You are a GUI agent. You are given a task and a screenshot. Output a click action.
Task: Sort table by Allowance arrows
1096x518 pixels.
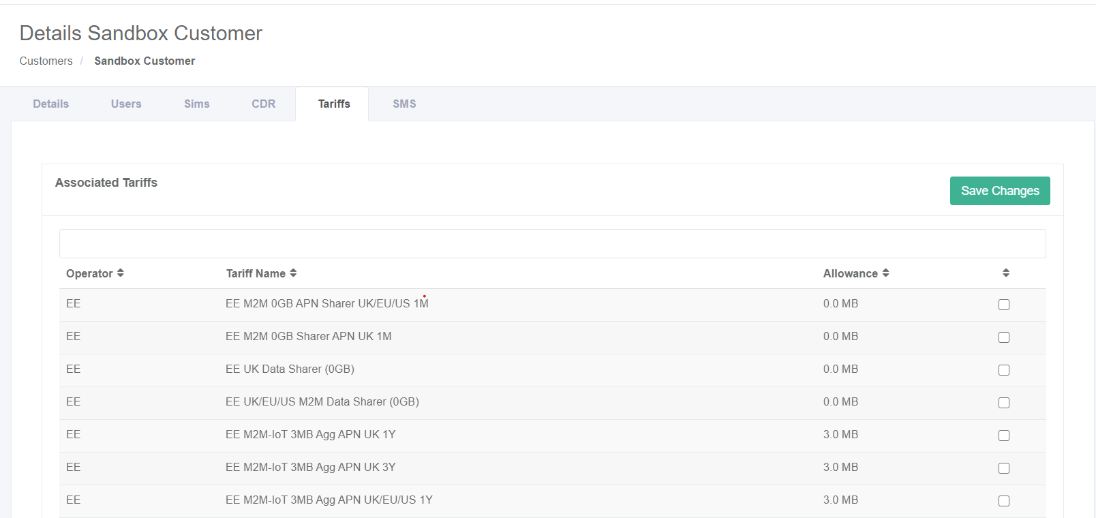[885, 273]
